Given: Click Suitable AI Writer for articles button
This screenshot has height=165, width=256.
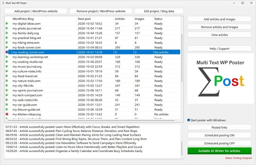Looking at the screenshot, I should tap(219, 151).
